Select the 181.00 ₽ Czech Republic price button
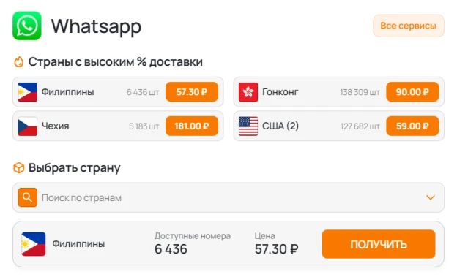Viewport: 457px width, 277px height. (192, 126)
